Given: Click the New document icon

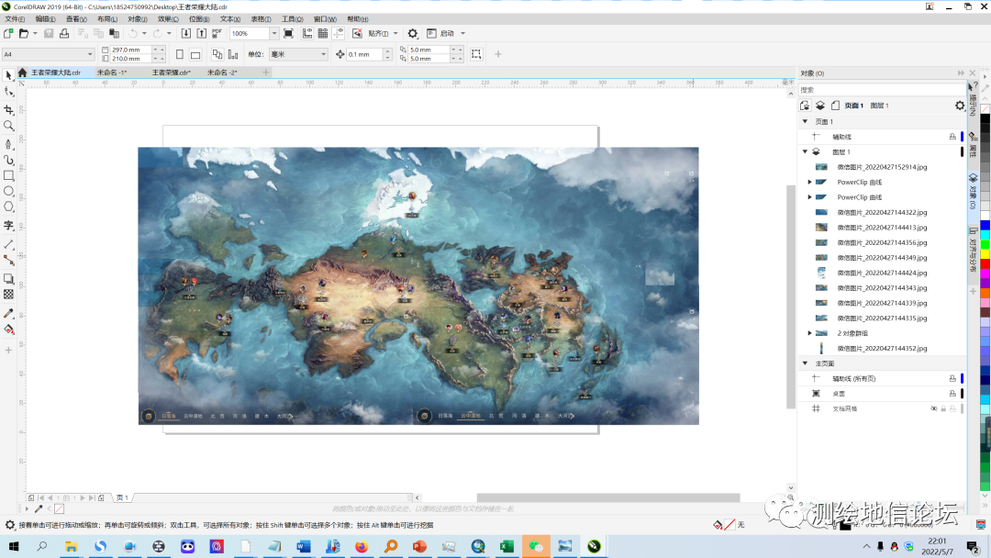Looking at the screenshot, I should point(8,33).
